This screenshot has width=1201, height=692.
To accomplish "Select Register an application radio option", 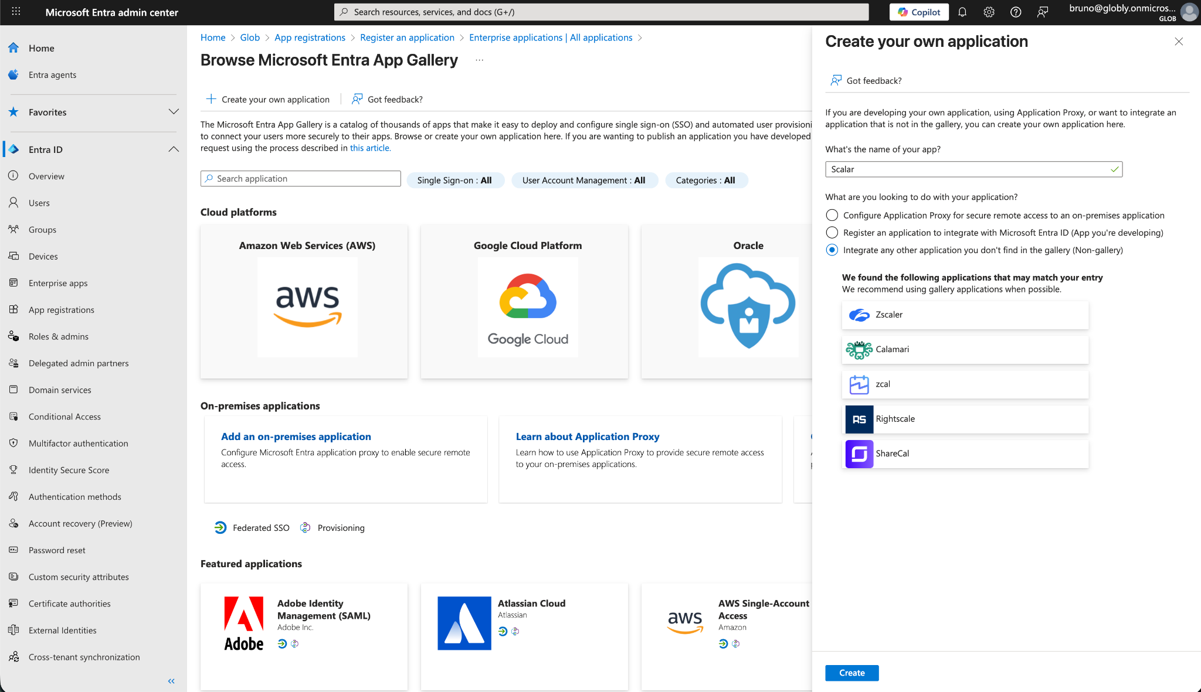I will click(x=832, y=233).
